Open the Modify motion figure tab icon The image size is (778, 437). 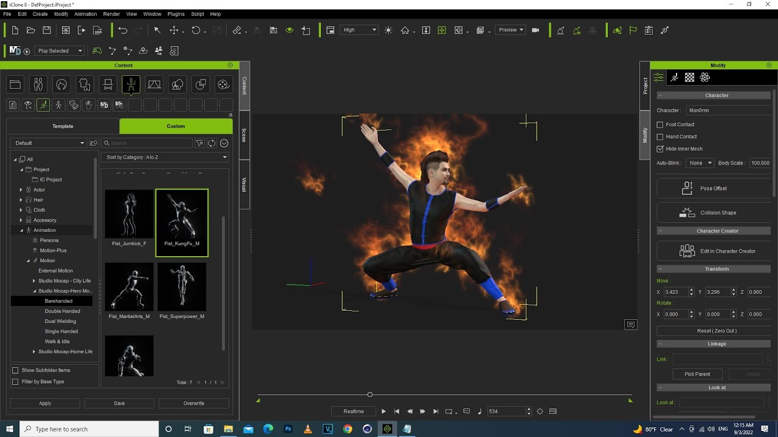(674, 77)
